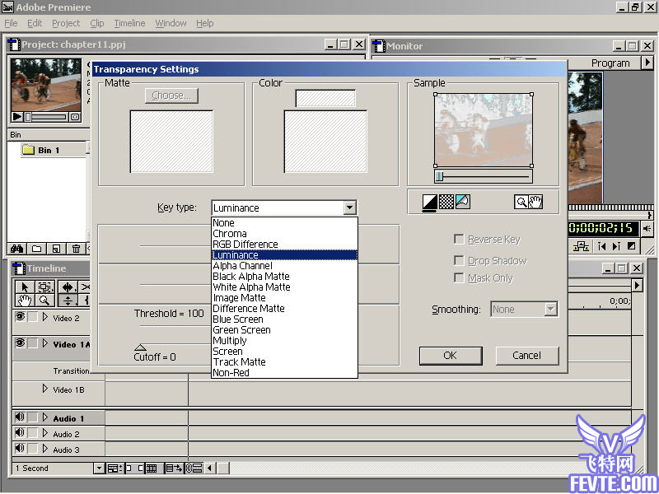The width and height of the screenshot is (659, 494).
Task: Click page peel underlying image icon
Action: tap(462, 202)
